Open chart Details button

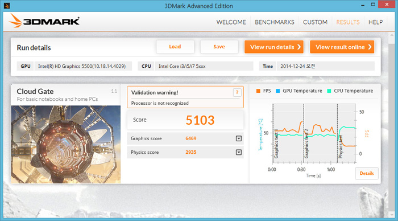coord(367,174)
